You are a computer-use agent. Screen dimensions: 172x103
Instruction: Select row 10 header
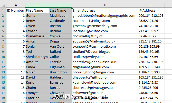coord(3,57)
